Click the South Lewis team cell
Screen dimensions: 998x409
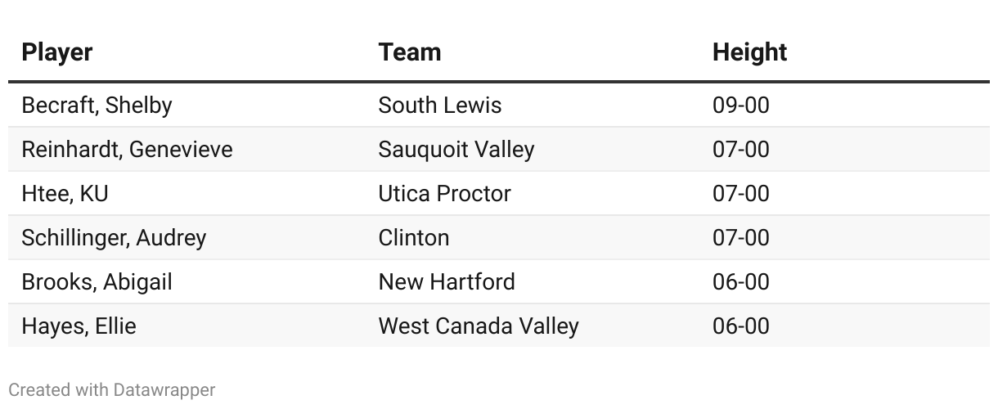pos(440,106)
